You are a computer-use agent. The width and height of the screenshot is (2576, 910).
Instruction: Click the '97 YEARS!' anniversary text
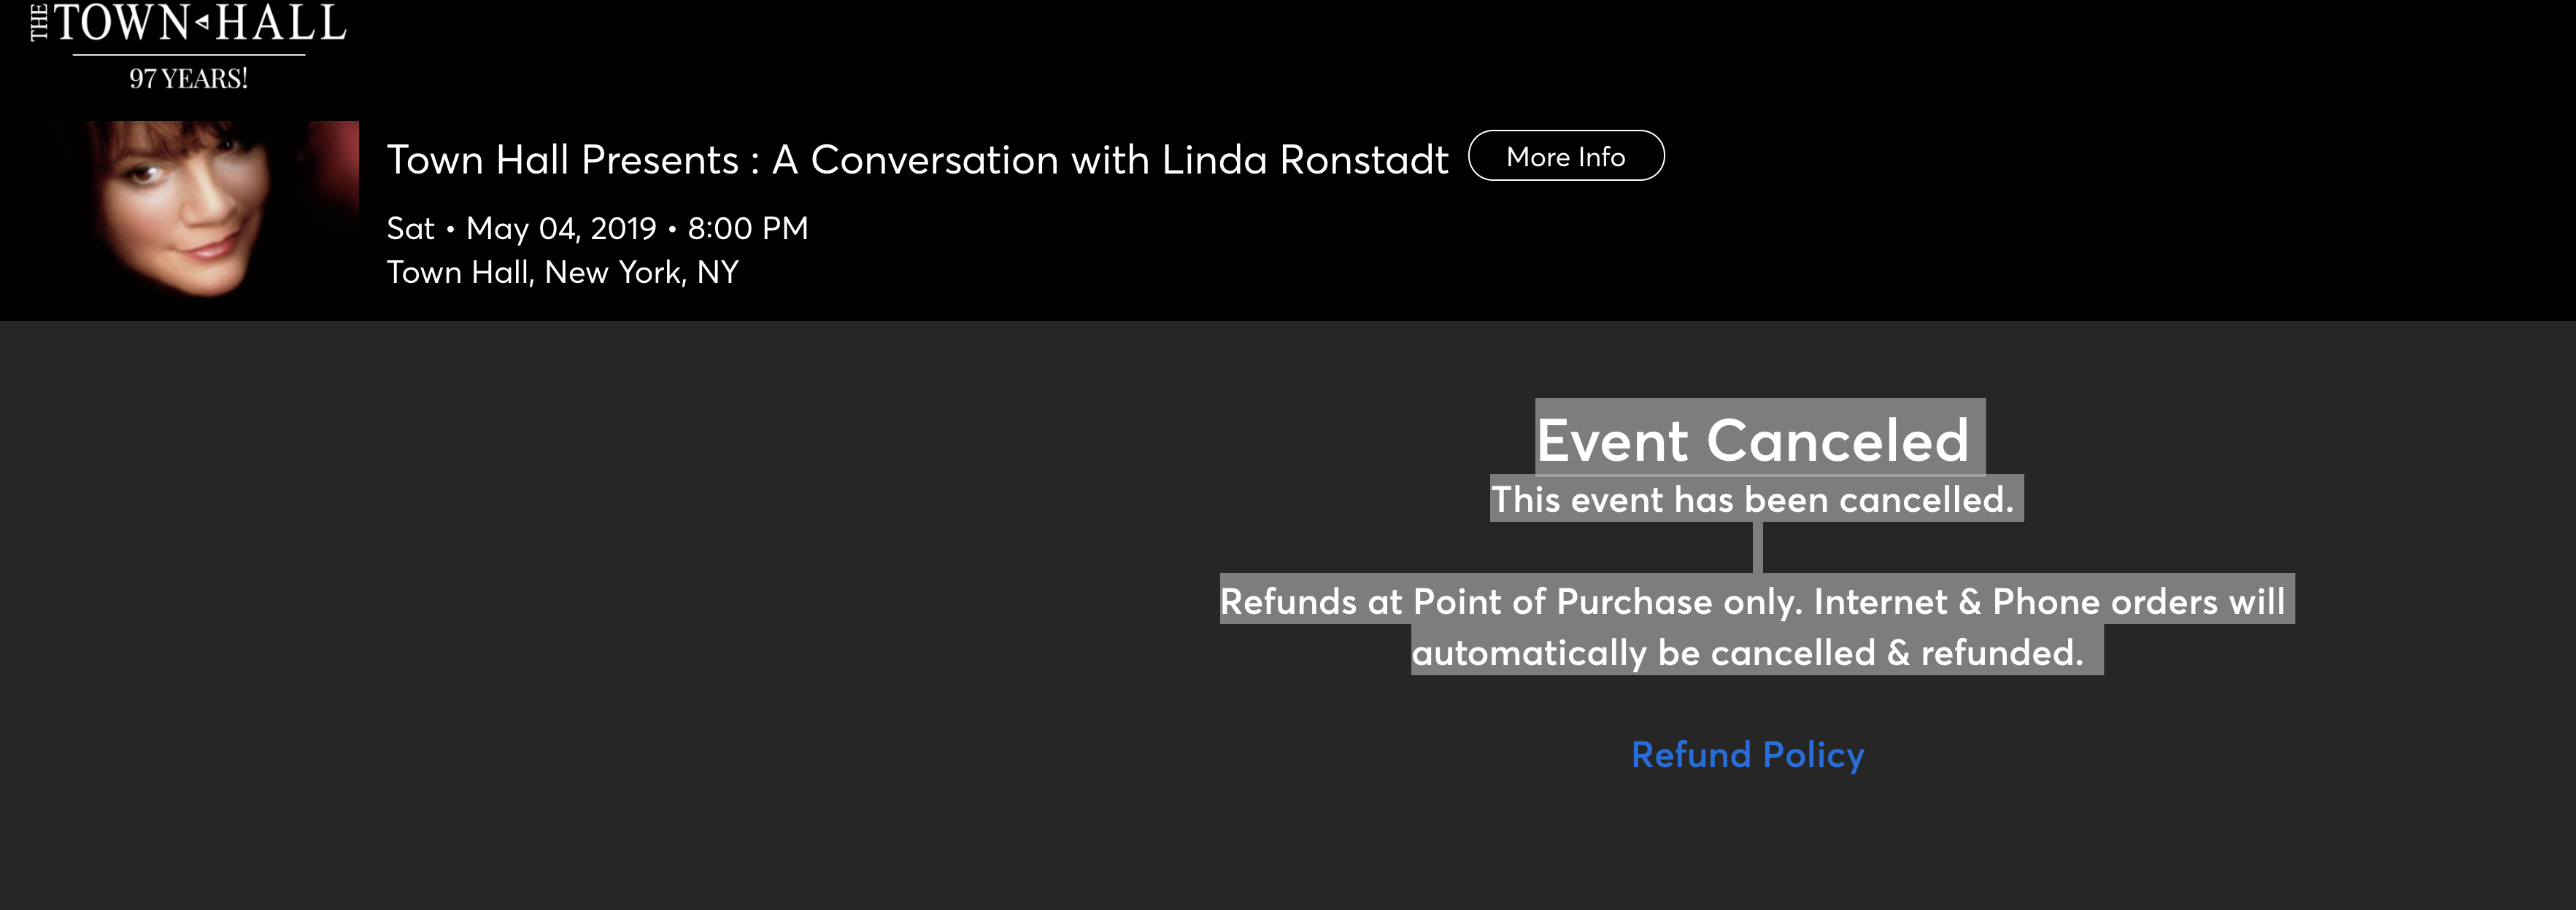(188, 79)
